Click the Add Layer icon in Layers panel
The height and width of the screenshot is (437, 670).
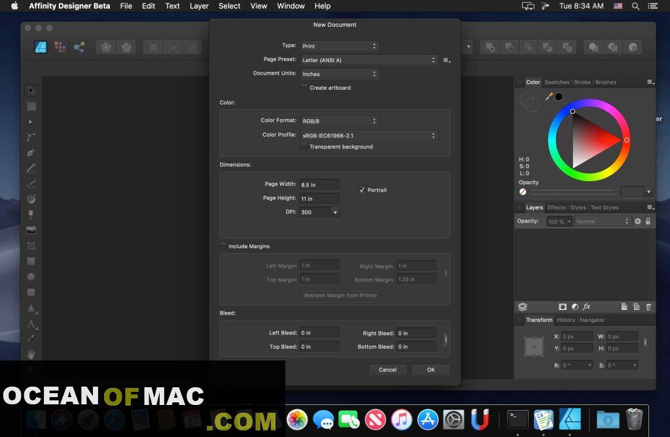coord(624,307)
